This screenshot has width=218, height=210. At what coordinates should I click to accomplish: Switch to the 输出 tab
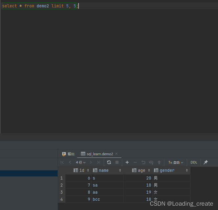pyautogui.click(x=68, y=154)
